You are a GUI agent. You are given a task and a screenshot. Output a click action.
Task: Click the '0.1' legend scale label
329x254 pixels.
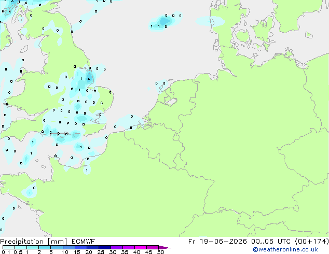[x=6, y=252]
